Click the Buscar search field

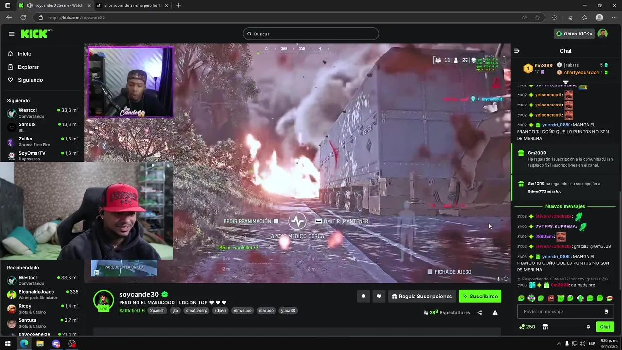coord(311,34)
